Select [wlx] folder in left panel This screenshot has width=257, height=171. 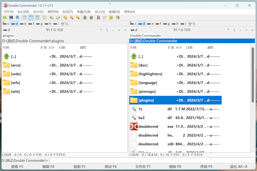click(48, 91)
